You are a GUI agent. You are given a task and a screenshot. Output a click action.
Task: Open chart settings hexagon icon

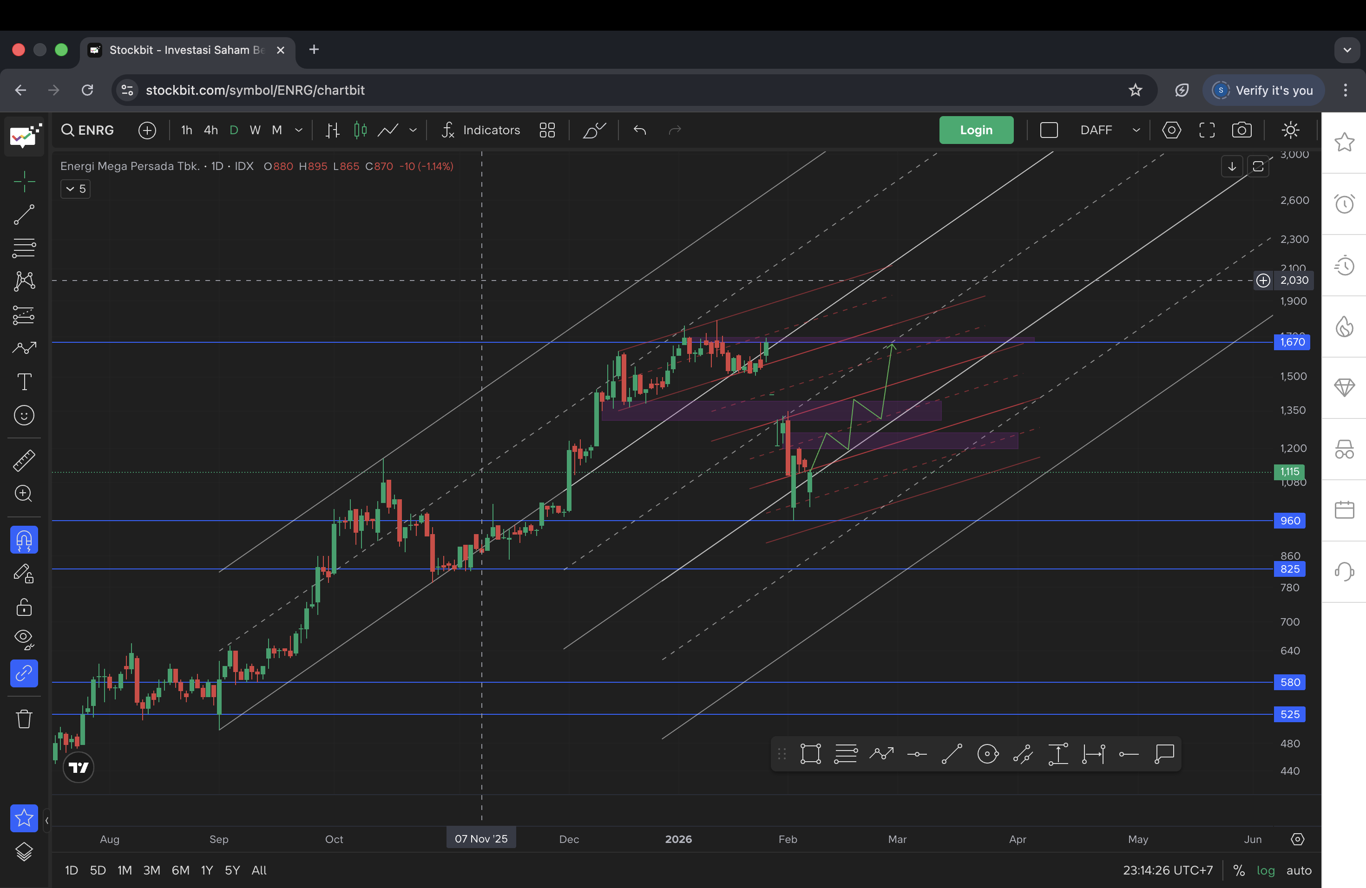[1171, 130]
